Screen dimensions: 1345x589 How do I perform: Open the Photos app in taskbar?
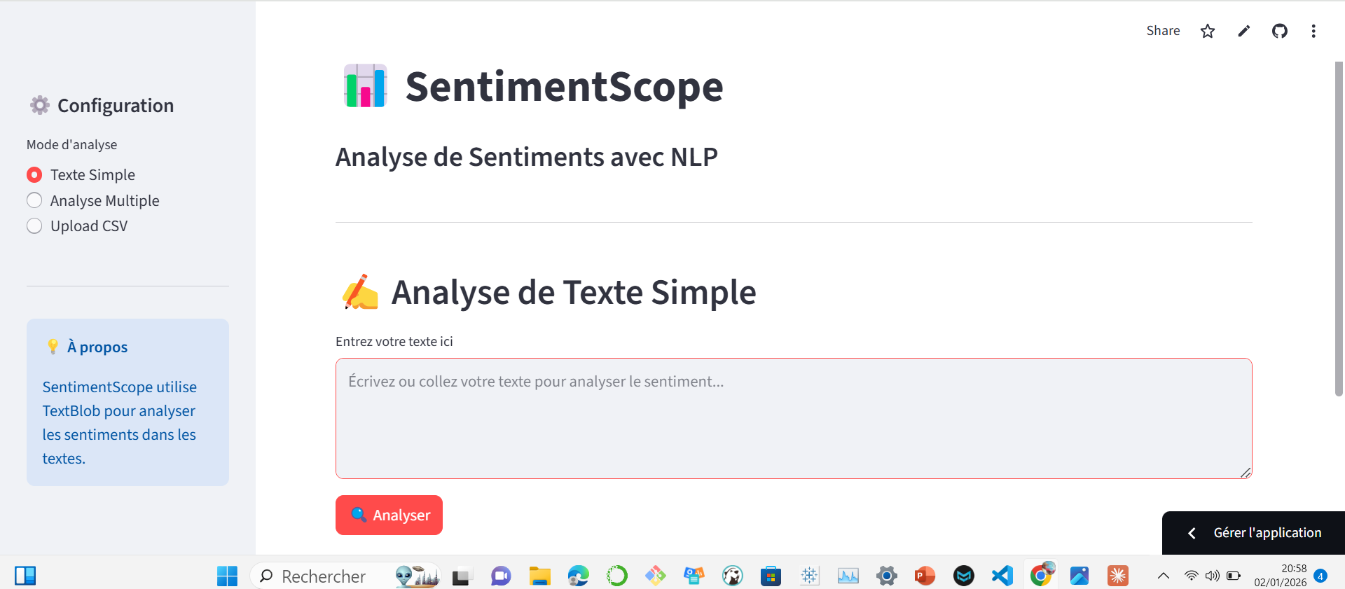pyautogui.click(x=1080, y=576)
